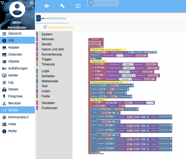
Task: Select the Trigger category in block toolbox
Action: [x=47, y=59]
